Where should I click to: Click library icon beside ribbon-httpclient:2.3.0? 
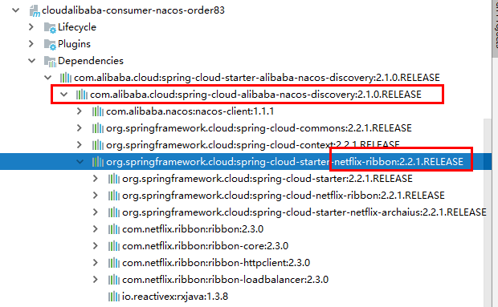(x=114, y=263)
